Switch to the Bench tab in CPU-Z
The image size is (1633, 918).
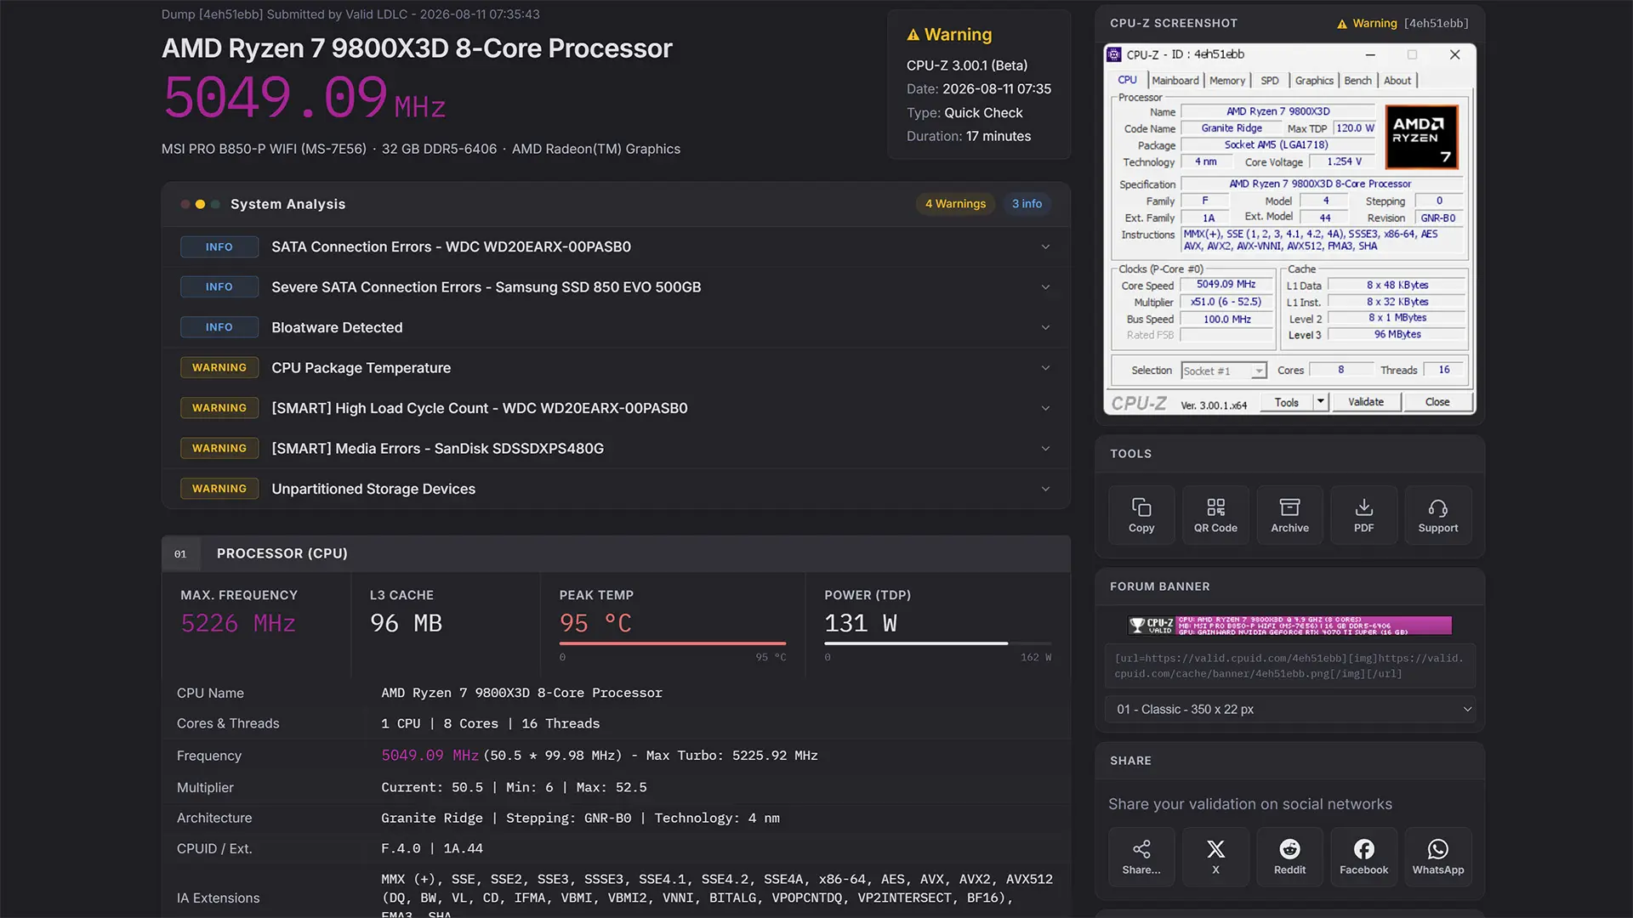(x=1357, y=81)
